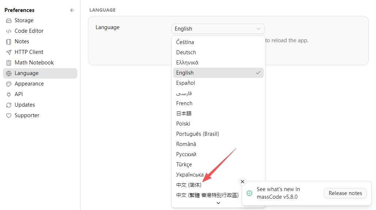Open Math Notebook preferences
Screen dimensions: 376x210
click(40, 63)
